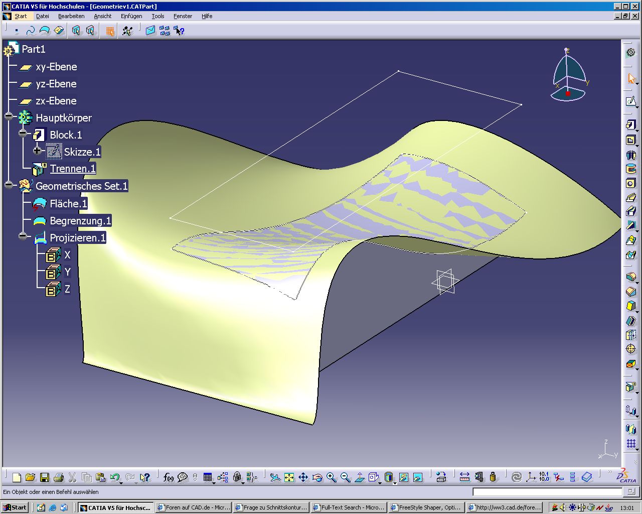Click the grid pattern icon on right toolbar
Image resolution: width=642 pixels, height=514 pixels.
(631, 444)
